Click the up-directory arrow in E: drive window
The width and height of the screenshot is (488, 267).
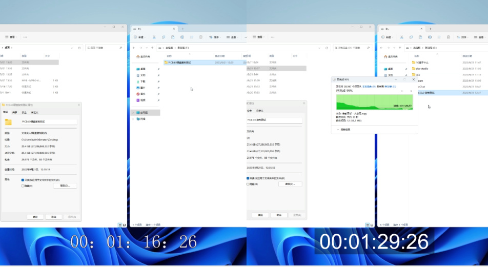[x=400, y=48]
